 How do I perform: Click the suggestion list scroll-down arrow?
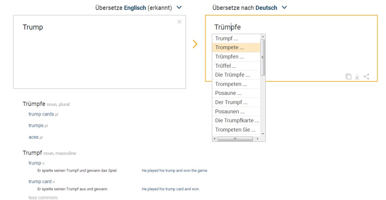click(263, 134)
